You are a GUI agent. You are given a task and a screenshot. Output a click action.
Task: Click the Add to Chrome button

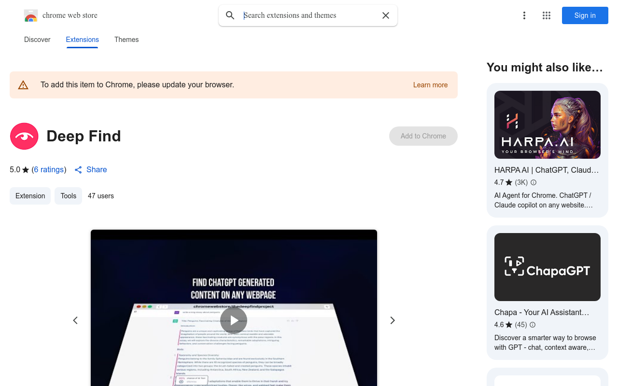(423, 136)
